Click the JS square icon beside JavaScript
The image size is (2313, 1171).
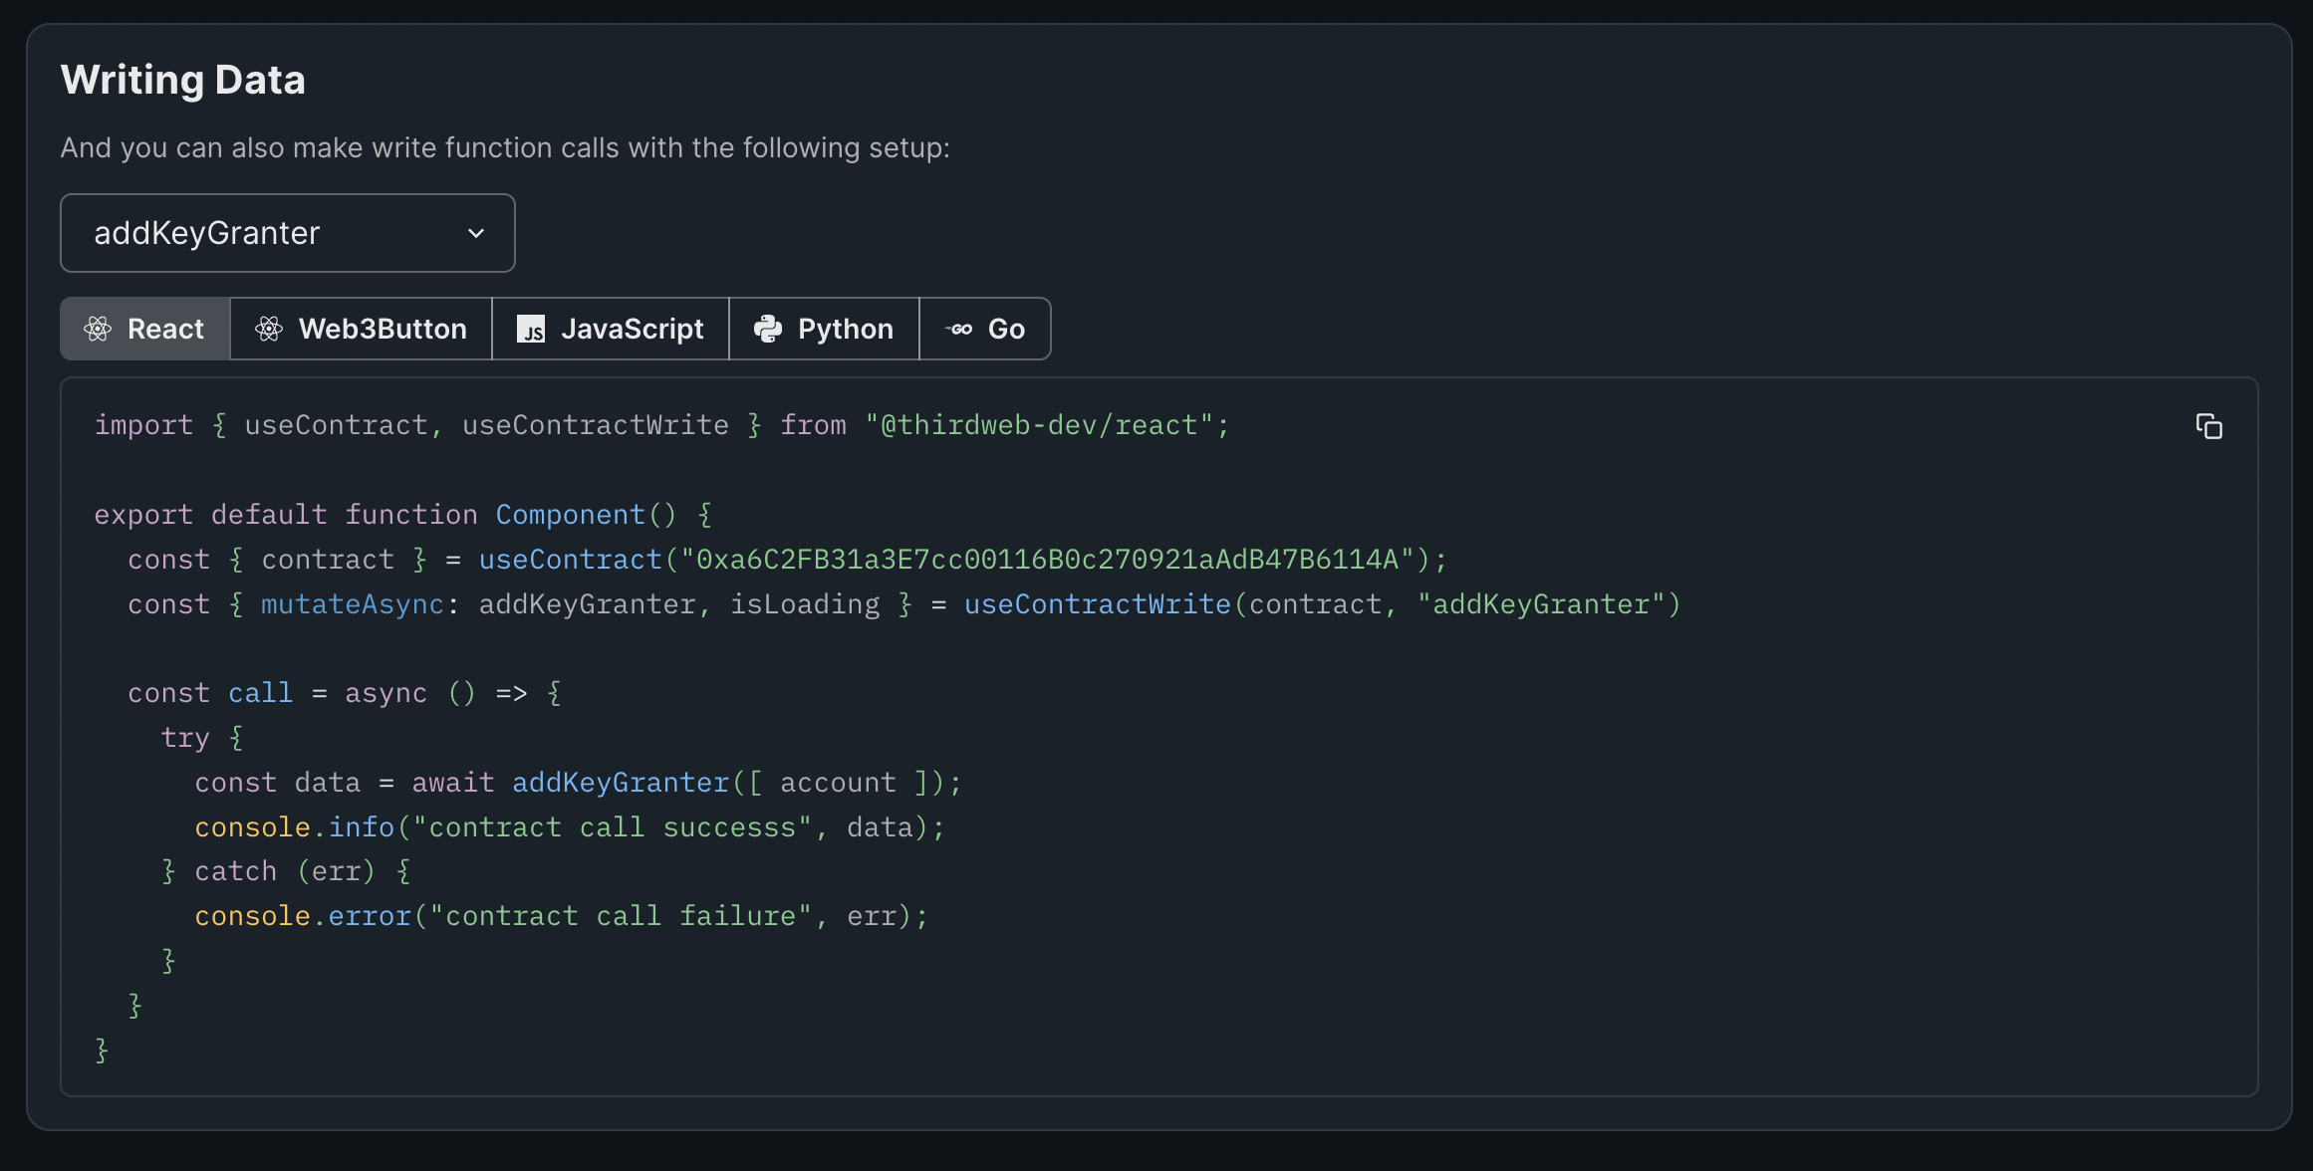(531, 330)
